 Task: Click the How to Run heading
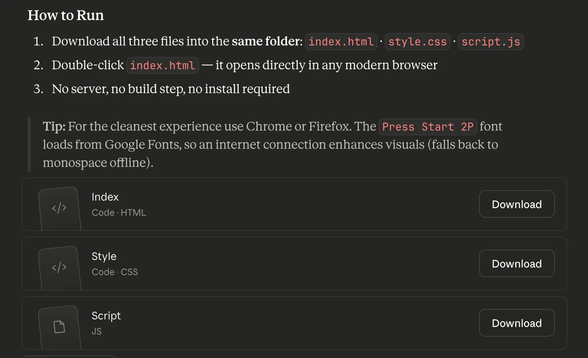(66, 15)
